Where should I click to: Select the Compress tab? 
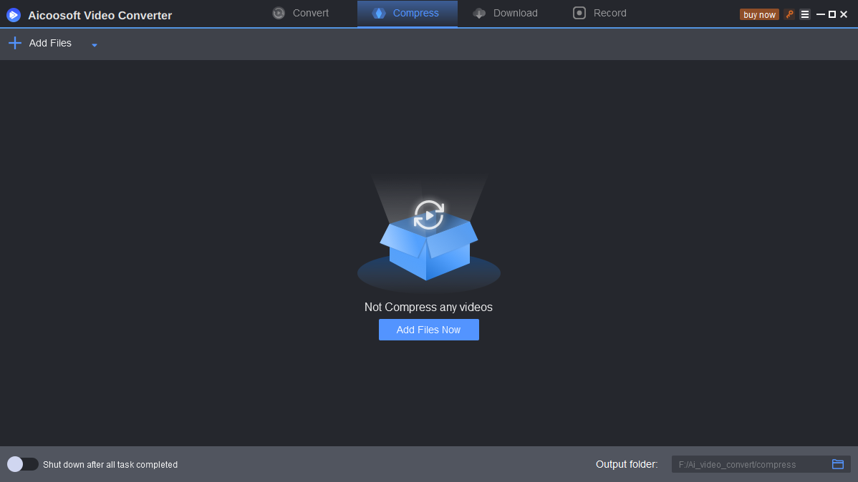pos(407,13)
